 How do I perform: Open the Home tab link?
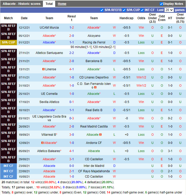tap(62, 4)
